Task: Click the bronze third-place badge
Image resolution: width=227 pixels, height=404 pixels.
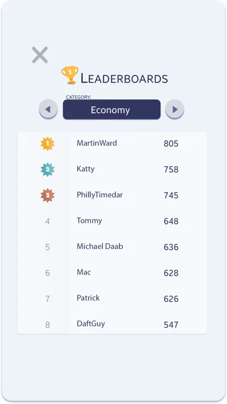Action: pyautogui.click(x=47, y=195)
